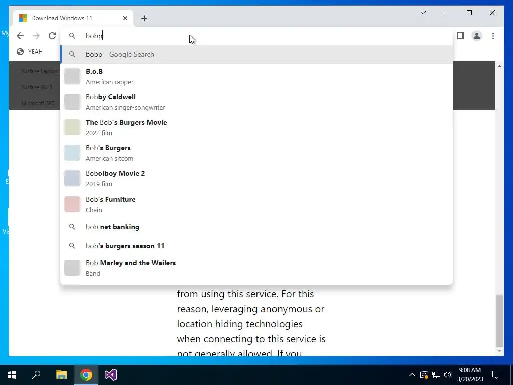Open Microsoft 365 page link
Viewport: 513px width, 385px height.
pyautogui.click(x=38, y=103)
